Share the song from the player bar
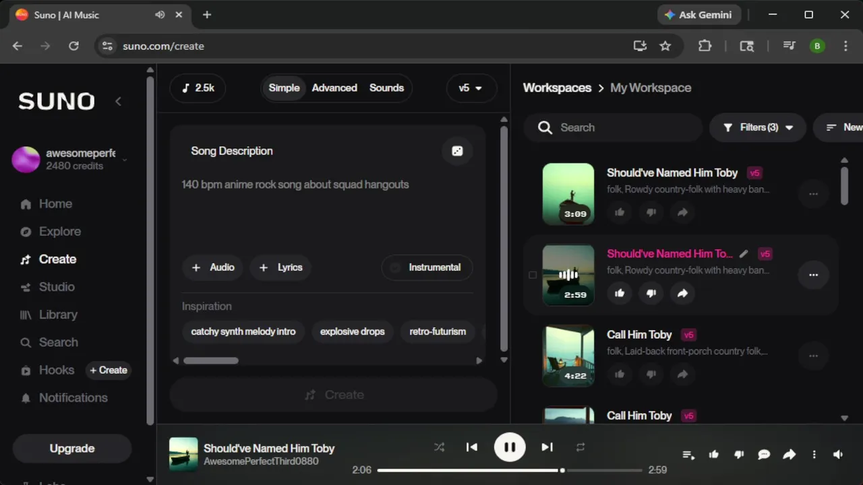 [789, 455]
